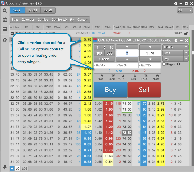
Task: Click the unlock padlock icon in Nov21 row
Action: pyautogui.click(x=186, y=33)
